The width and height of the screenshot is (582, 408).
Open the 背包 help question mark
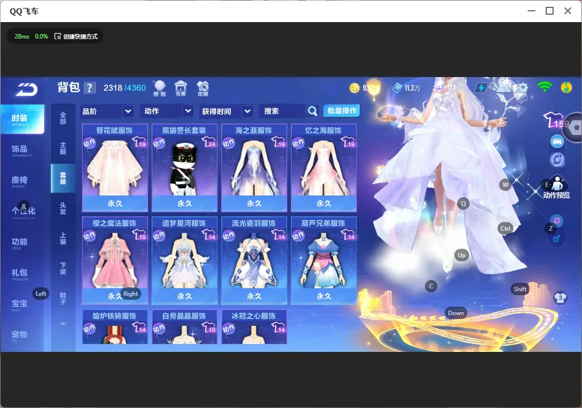pyautogui.click(x=89, y=88)
